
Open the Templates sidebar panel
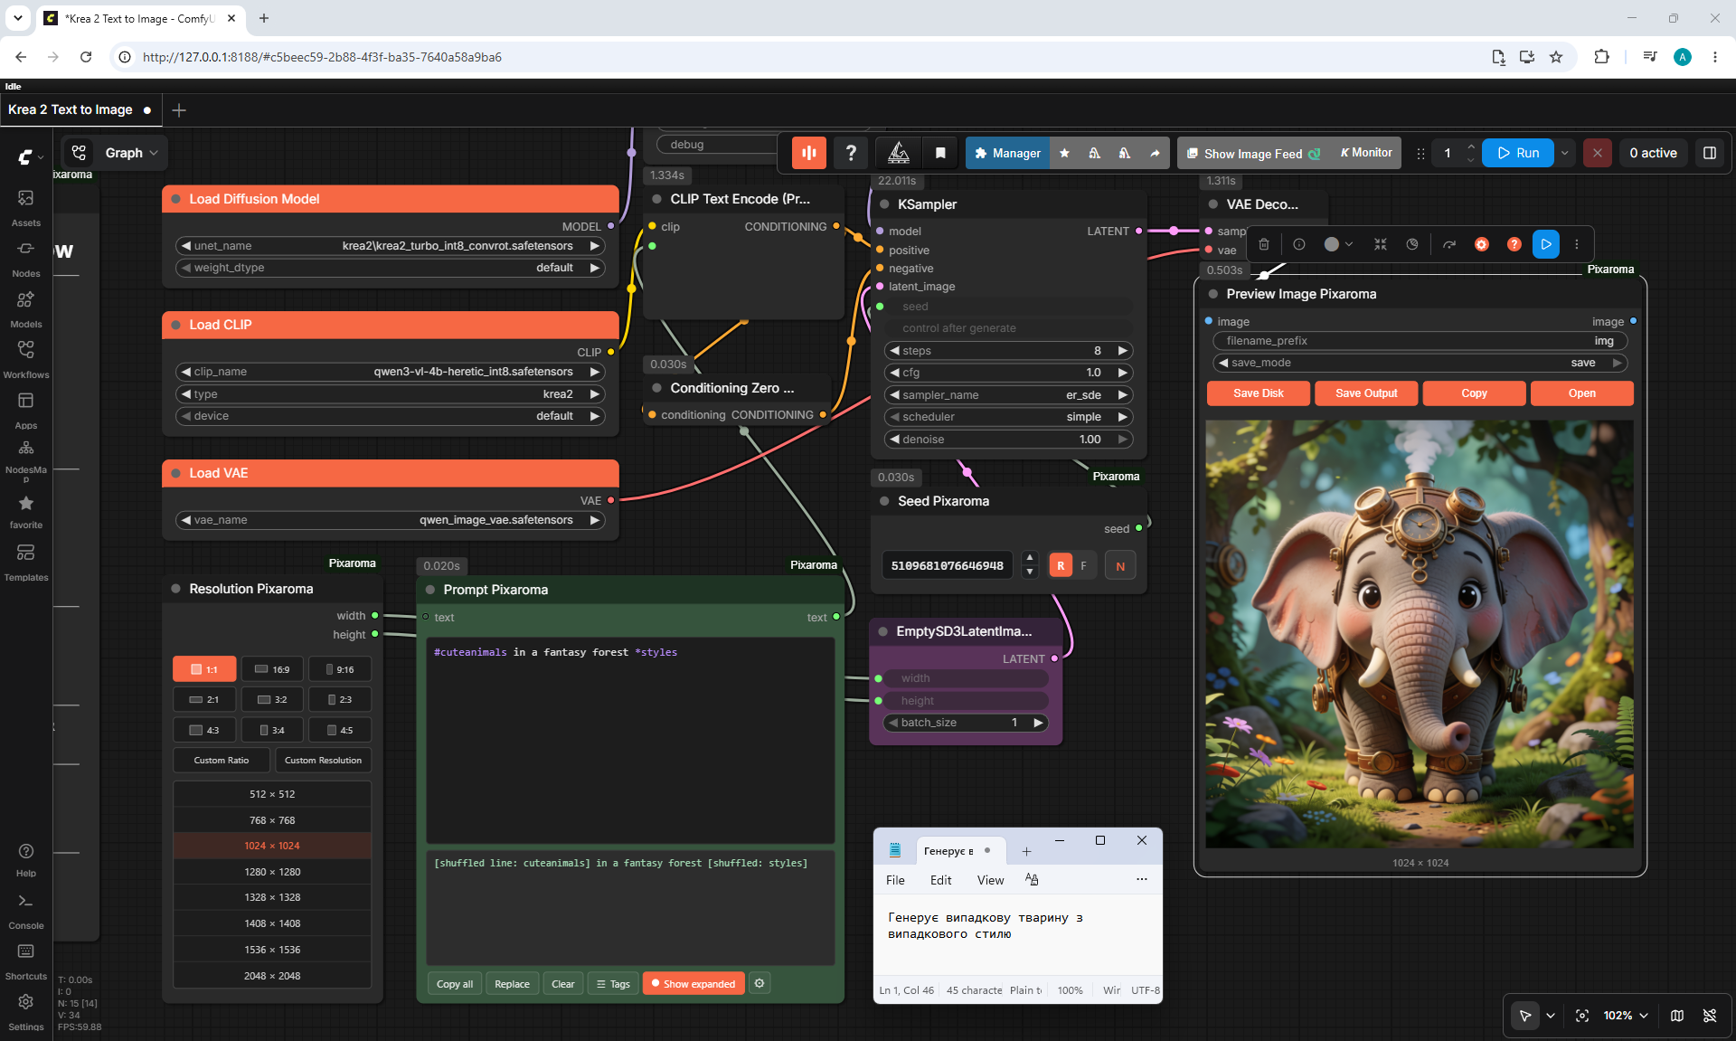point(26,562)
